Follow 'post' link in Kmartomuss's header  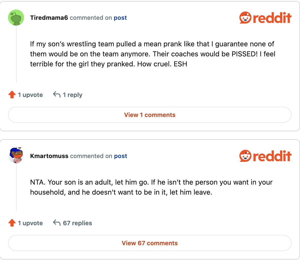[120, 156]
